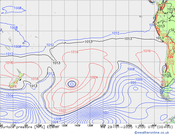The height and width of the screenshot is (135, 175).
Task: Click the '130W' longitude axis label
Action: (90, 125)
